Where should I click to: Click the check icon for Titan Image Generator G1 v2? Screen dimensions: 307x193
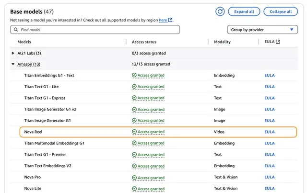134,109
